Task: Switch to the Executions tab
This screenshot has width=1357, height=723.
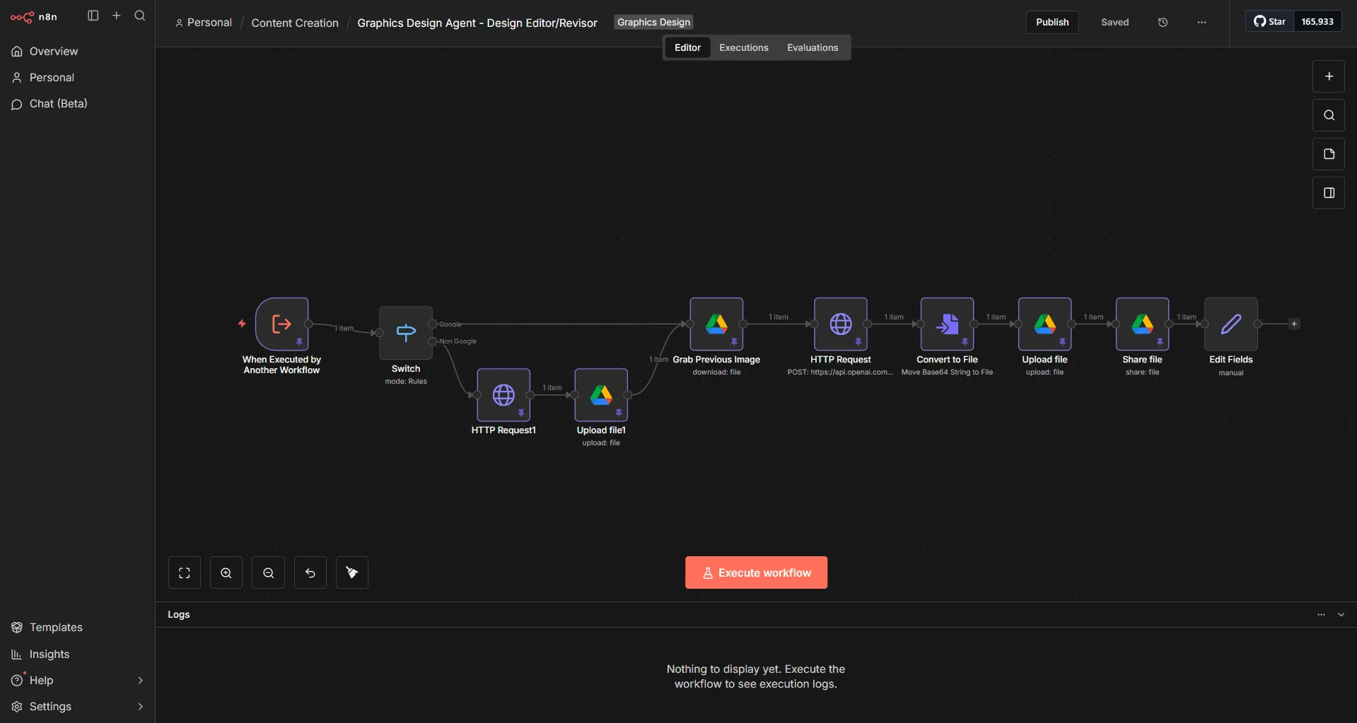Action: [x=743, y=48]
